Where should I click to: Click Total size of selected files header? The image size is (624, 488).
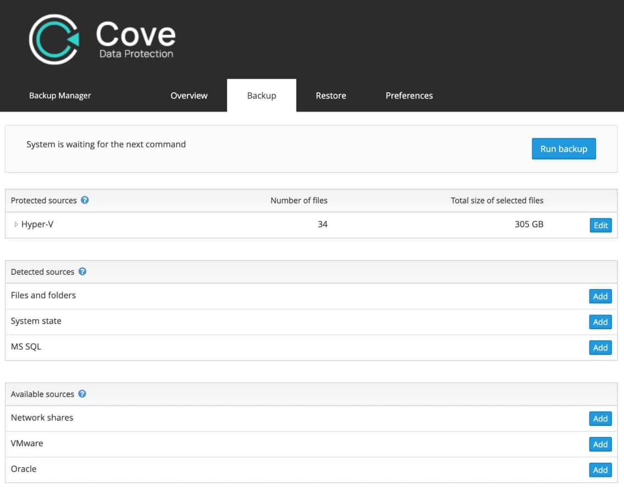click(497, 201)
